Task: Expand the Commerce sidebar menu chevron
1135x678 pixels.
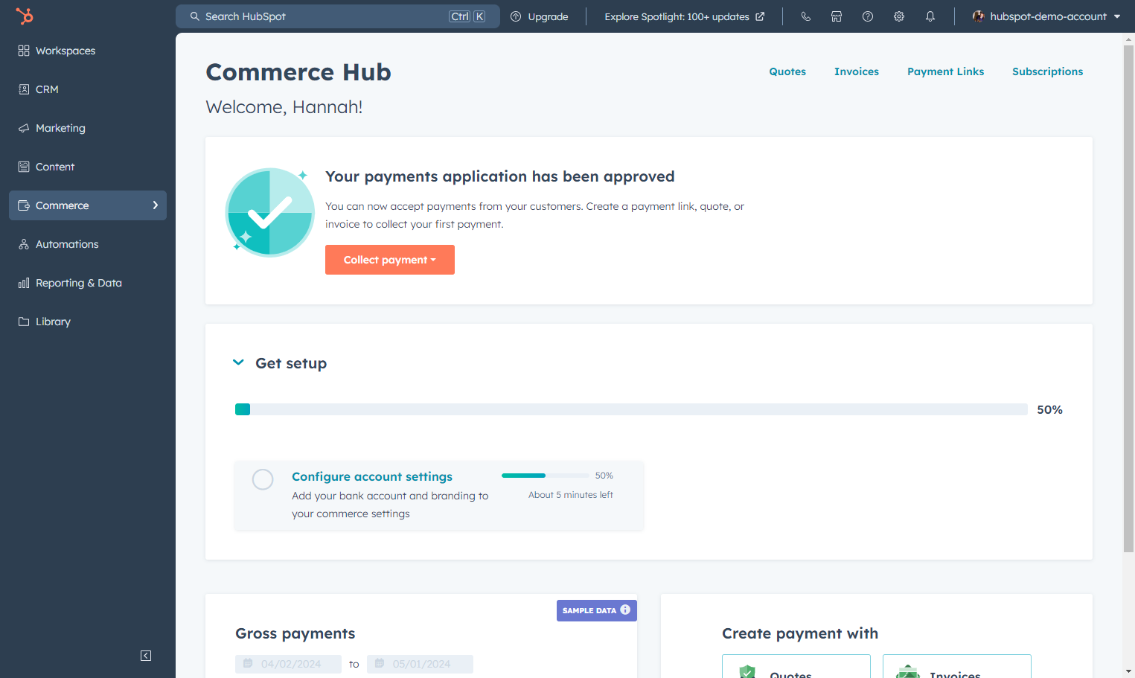Action: [x=156, y=205]
